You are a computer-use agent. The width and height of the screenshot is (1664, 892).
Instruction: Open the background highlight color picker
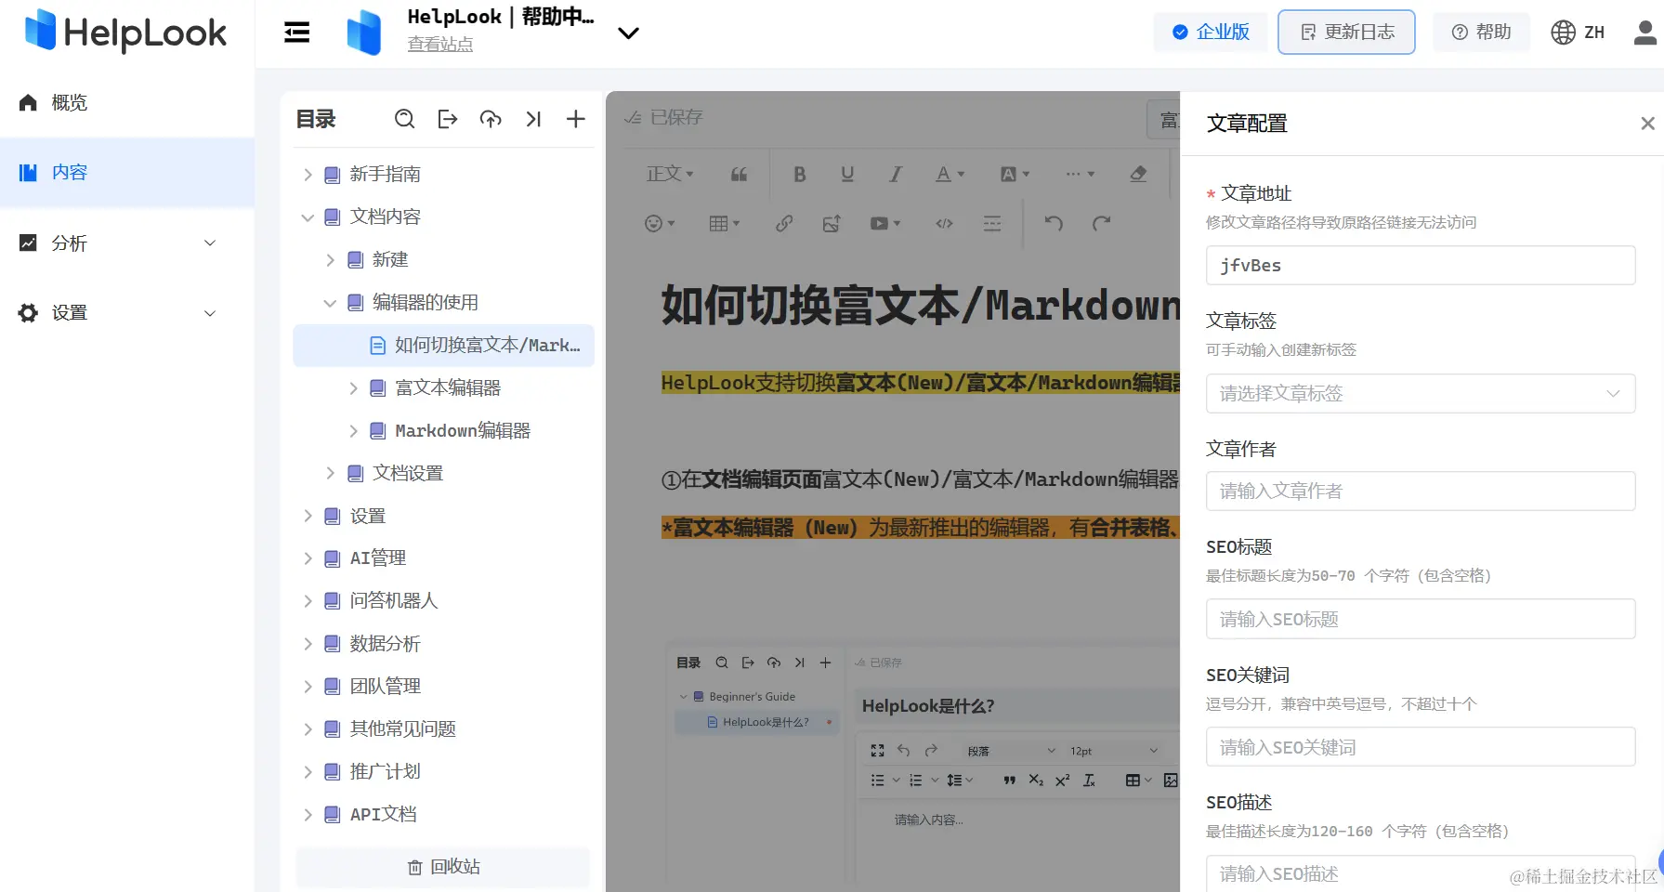1015,174
